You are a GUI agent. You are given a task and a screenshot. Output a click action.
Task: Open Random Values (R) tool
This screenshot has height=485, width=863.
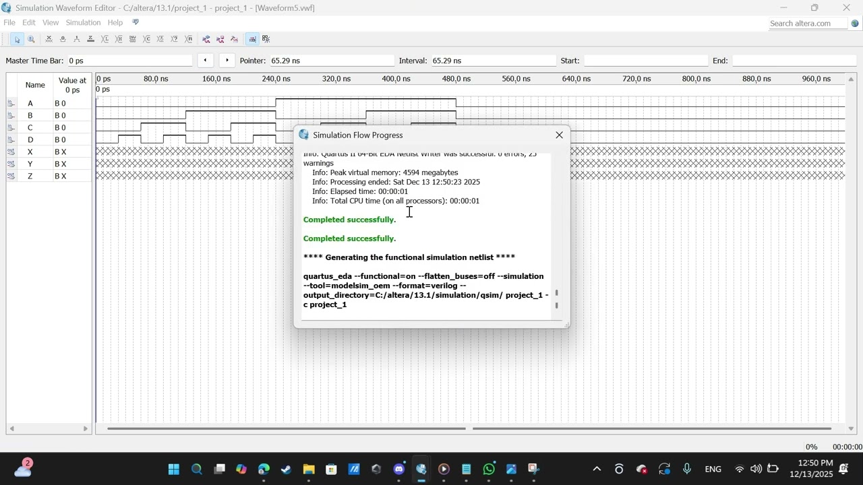(188, 39)
